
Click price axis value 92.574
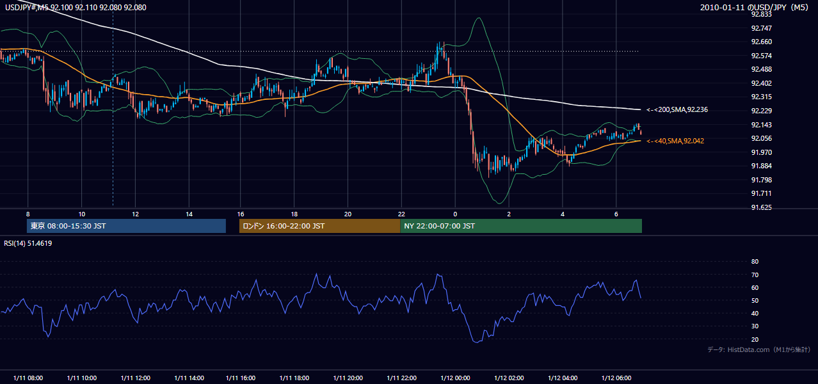click(x=761, y=56)
